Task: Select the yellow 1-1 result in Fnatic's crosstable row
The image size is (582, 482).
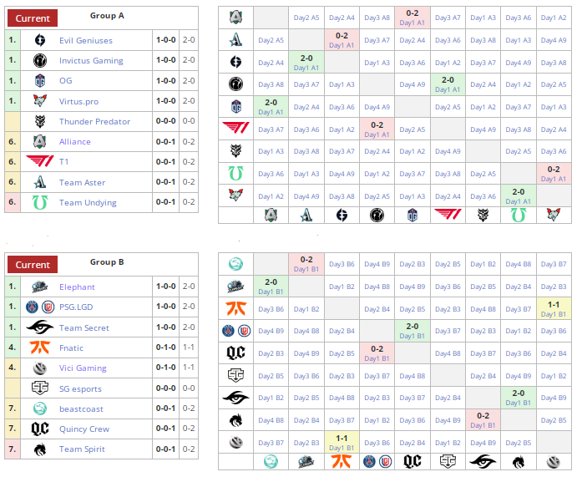Action: click(x=553, y=308)
